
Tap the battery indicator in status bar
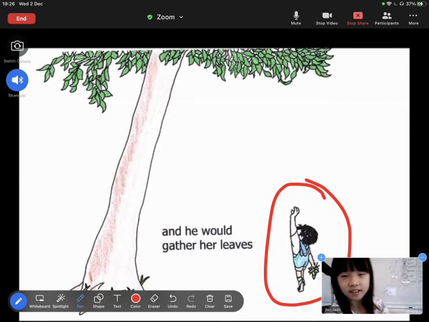pos(421,4)
